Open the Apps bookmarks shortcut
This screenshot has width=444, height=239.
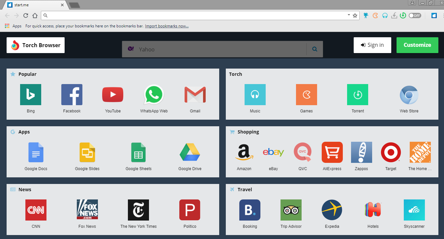point(13,26)
